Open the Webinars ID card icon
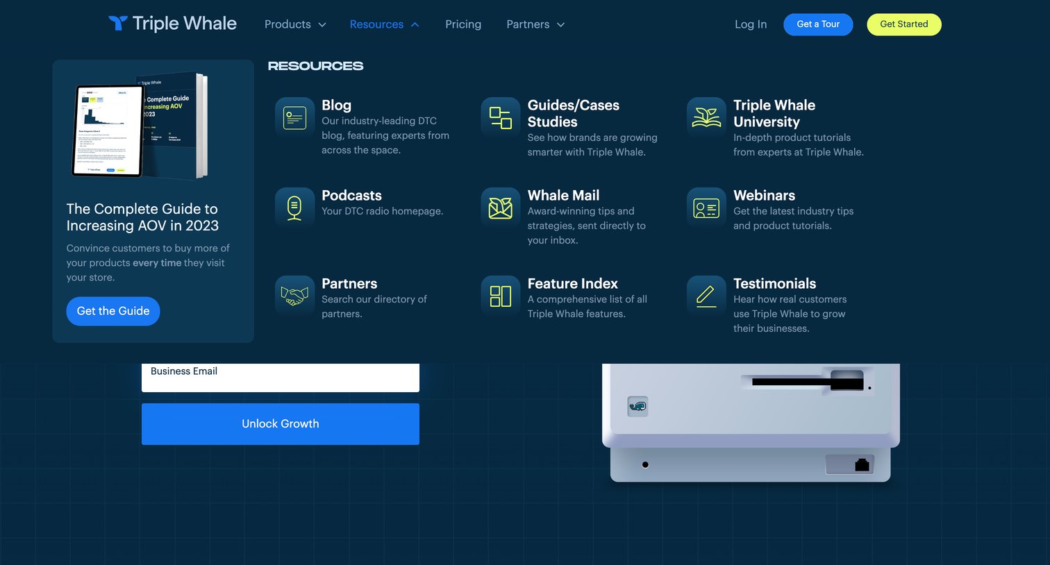 click(706, 208)
